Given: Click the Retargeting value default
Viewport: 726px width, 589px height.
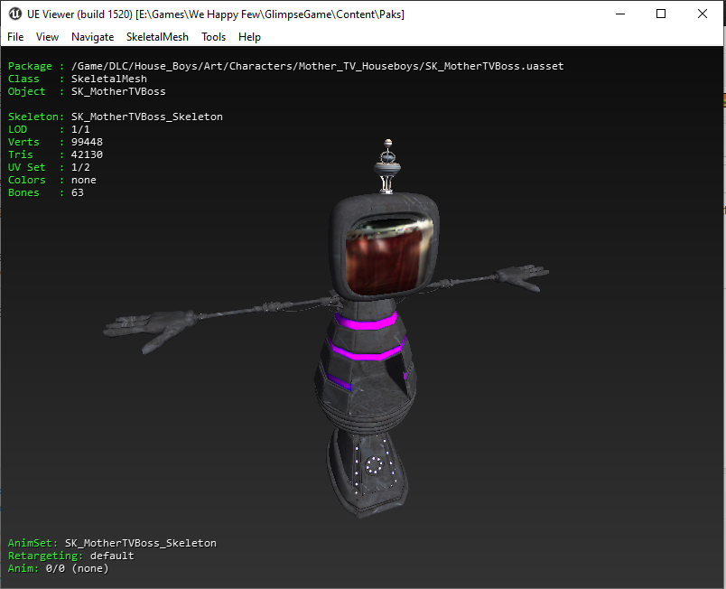Looking at the screenshot, I should pos(112,556).
